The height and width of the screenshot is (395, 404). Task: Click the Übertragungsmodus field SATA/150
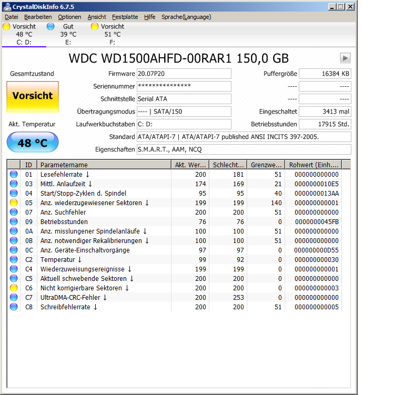click(x=184, y=112)
